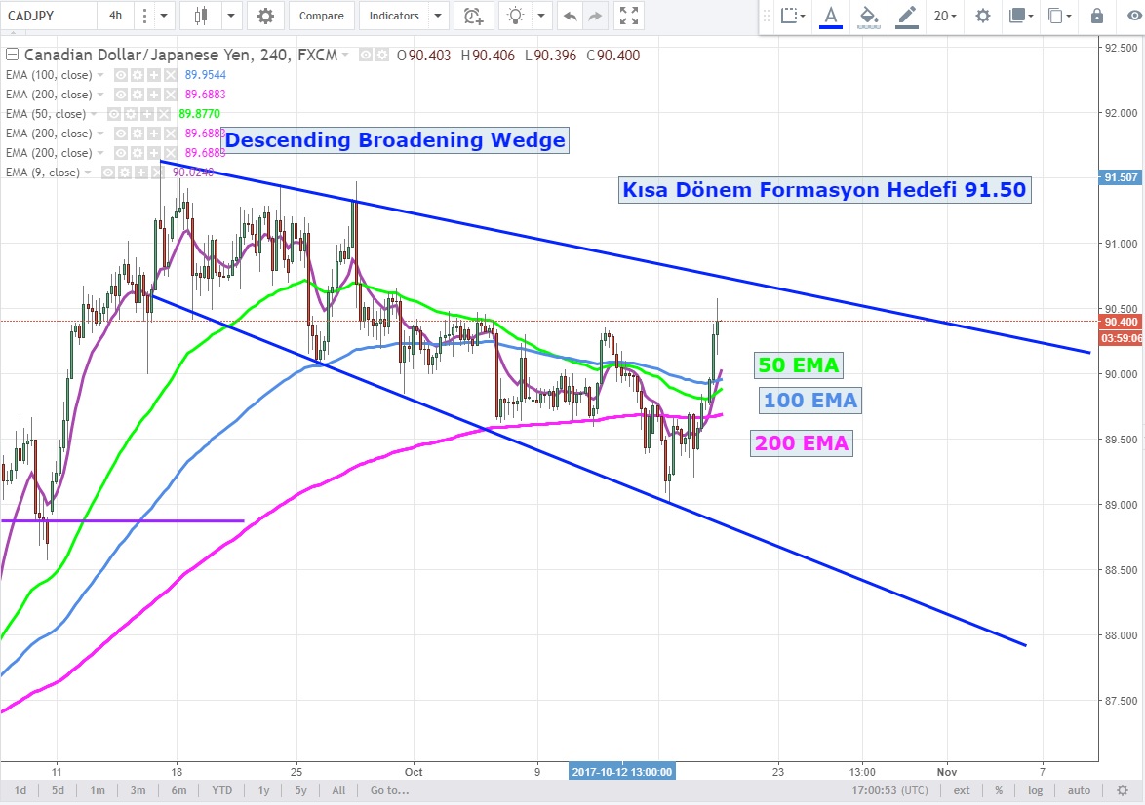This screenshot has width=1145, height=805.
Task: Expand the time interval dropdown beside 4h
Action: click(162, 16)
